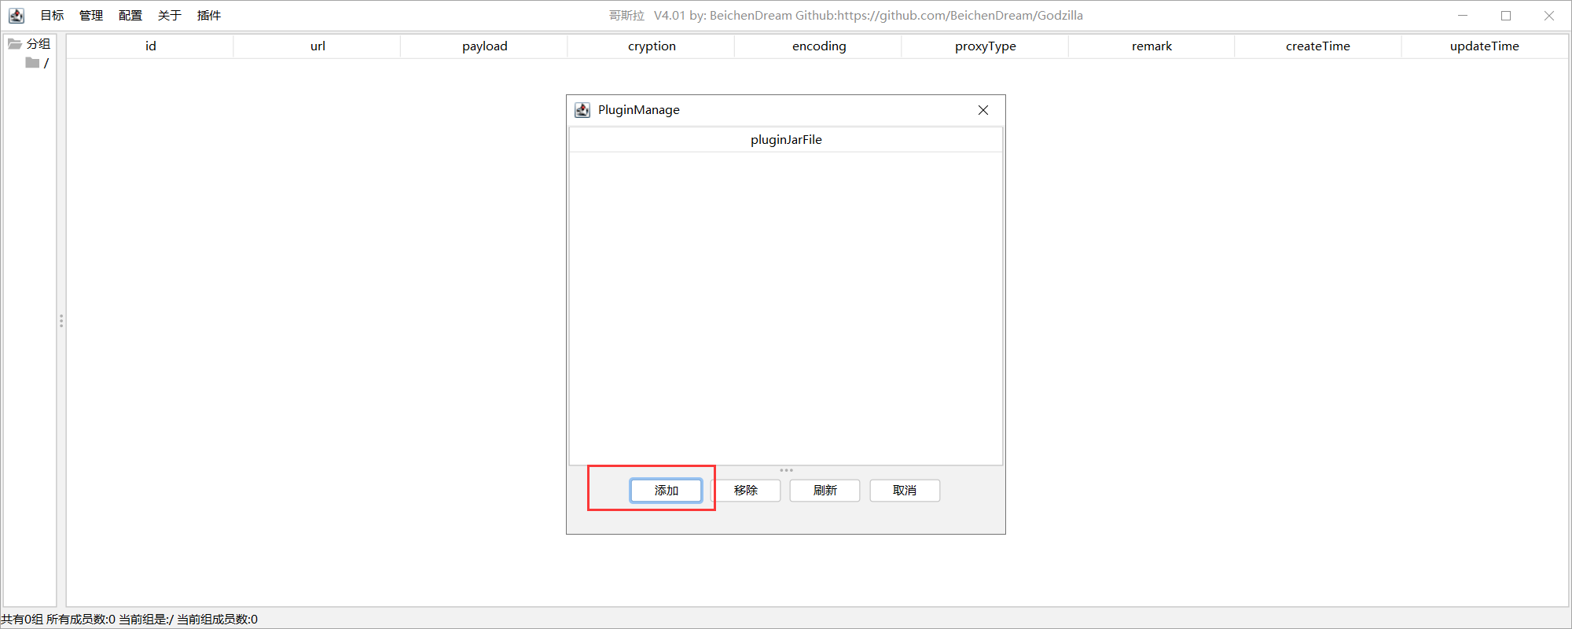Click the 移除 button
Viewport: 1572px width, 629px height.
[746, 491]
